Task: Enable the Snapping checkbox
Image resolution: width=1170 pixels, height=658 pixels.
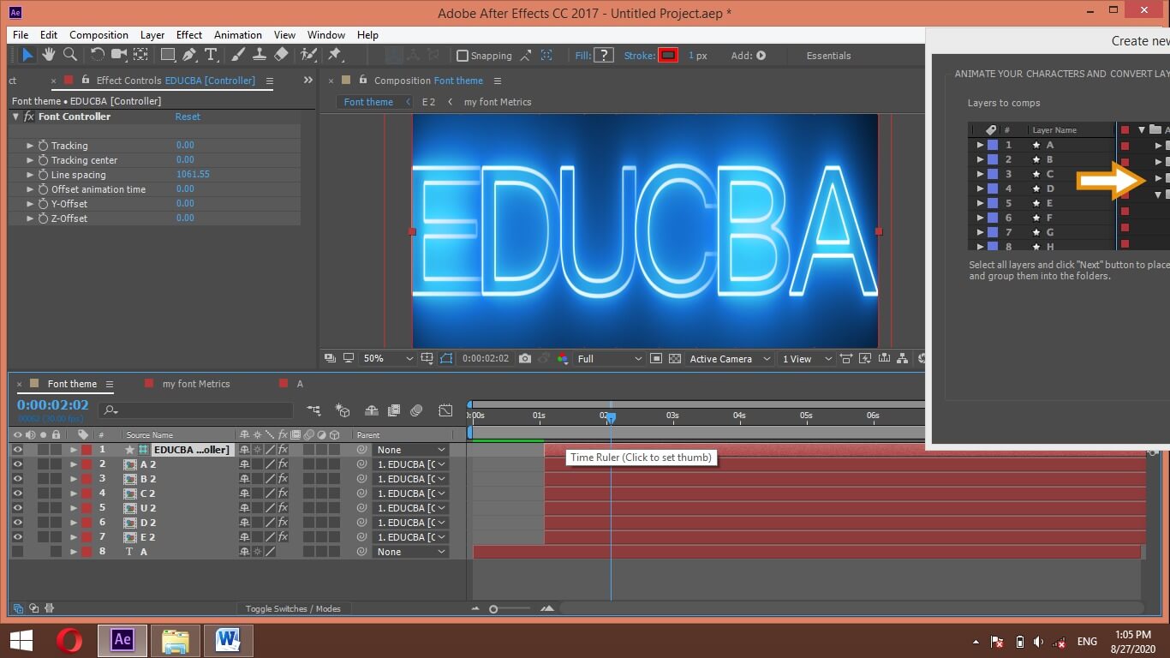Action: [461, 55]
